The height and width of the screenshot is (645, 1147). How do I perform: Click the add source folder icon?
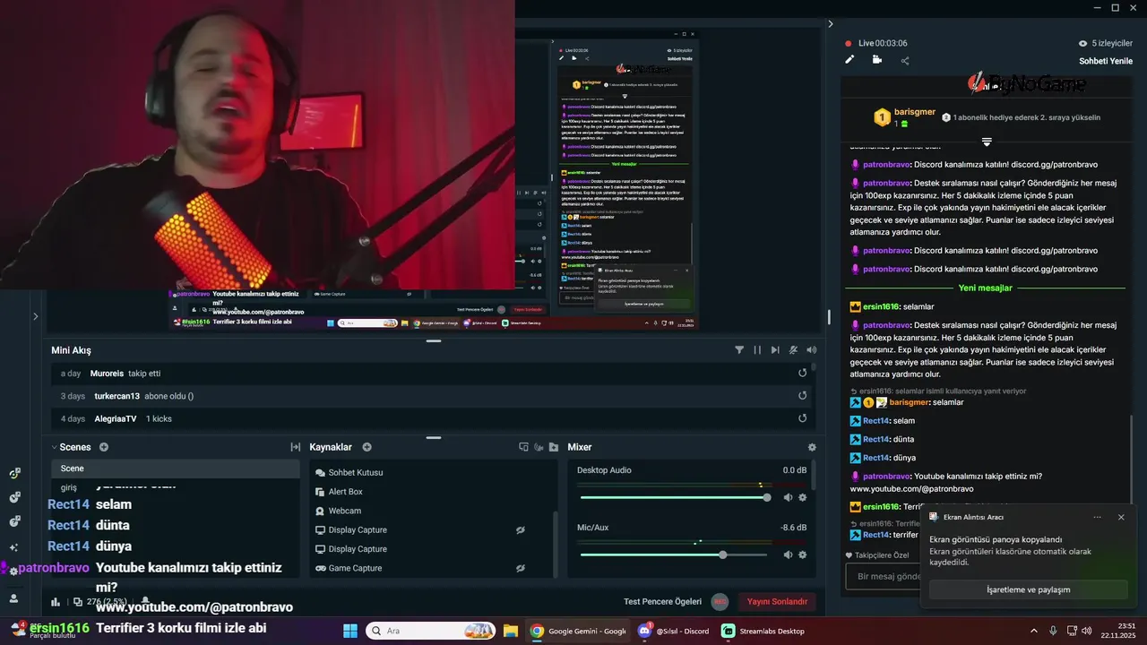(553, 447)
